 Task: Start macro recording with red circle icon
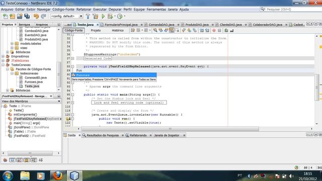tap(214, 30)
